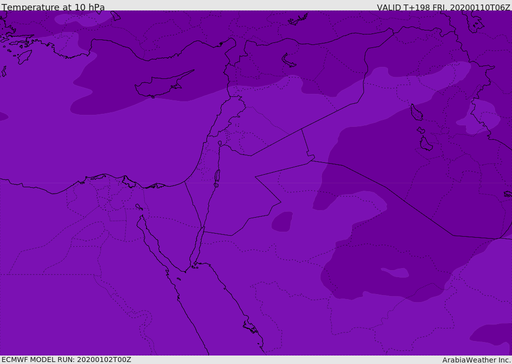Image resolution: width=512 pixels, height=364 pixels.
Task: Click the 'ArabiaWeather Inc.' credit text
Action: [x=476, y=360]
